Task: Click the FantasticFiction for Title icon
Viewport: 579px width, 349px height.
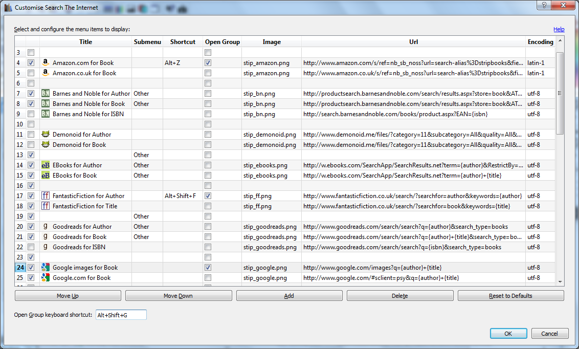Action: coord(46,206)
